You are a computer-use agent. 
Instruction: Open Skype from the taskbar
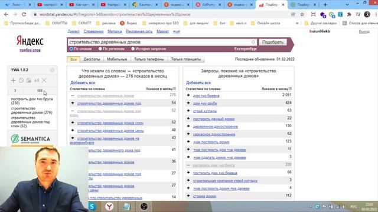point(92,207)
